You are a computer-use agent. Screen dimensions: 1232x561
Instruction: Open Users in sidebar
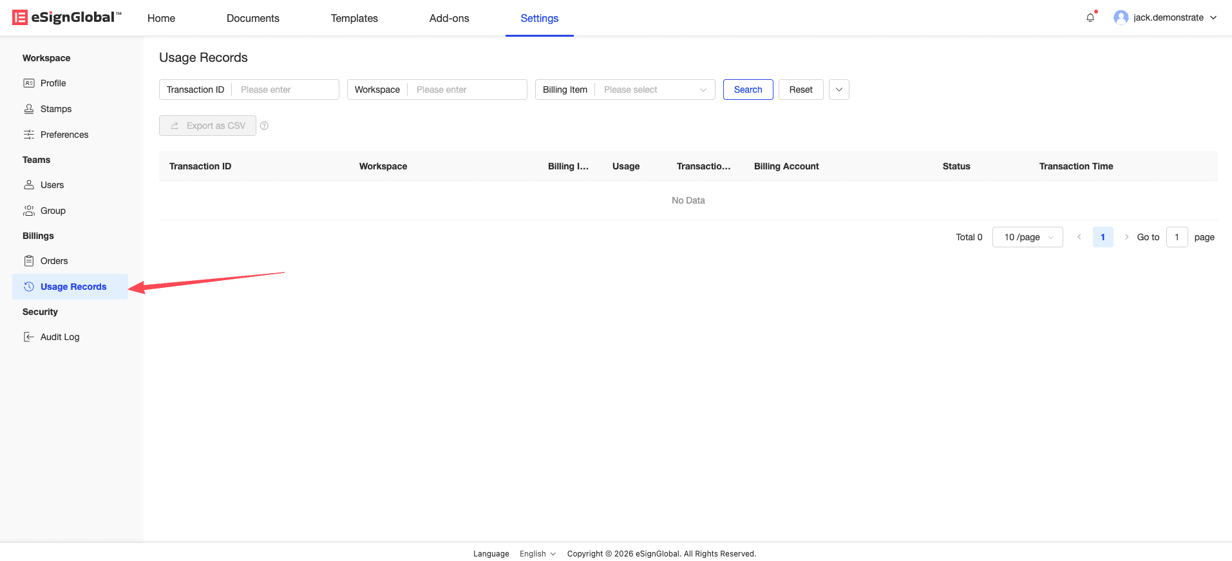(x=70, y=185)
